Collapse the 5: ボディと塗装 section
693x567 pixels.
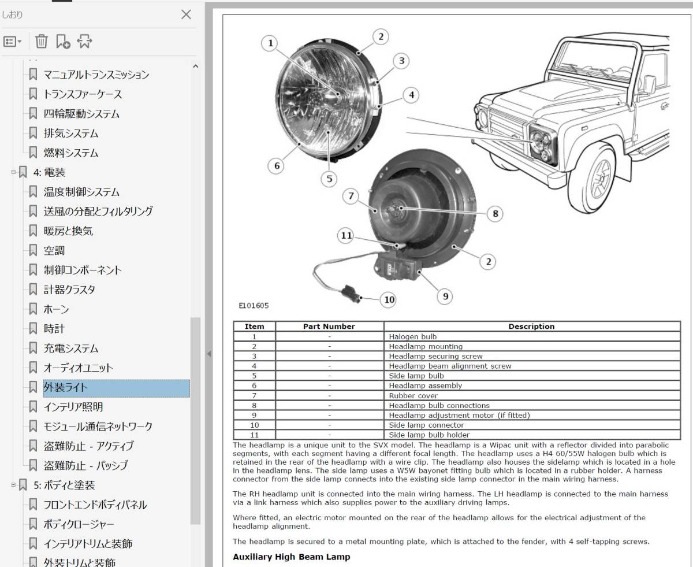13,484
